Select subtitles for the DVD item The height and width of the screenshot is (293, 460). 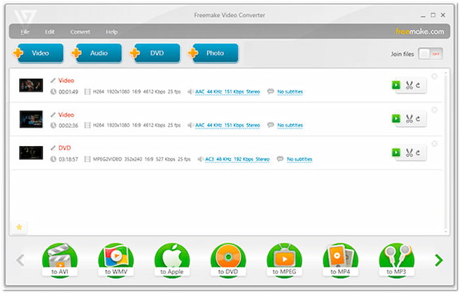click(299, 159)
